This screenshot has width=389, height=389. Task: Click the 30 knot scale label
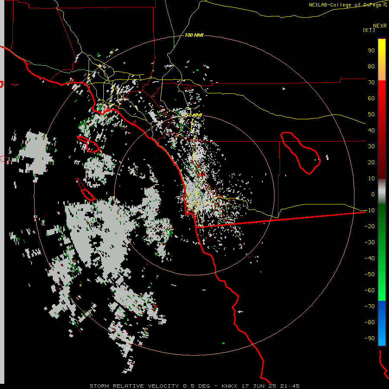[x=371, y=147]
